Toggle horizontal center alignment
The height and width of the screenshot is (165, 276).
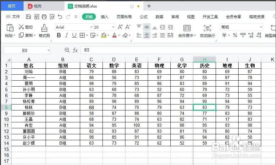(x=146, y=35)
